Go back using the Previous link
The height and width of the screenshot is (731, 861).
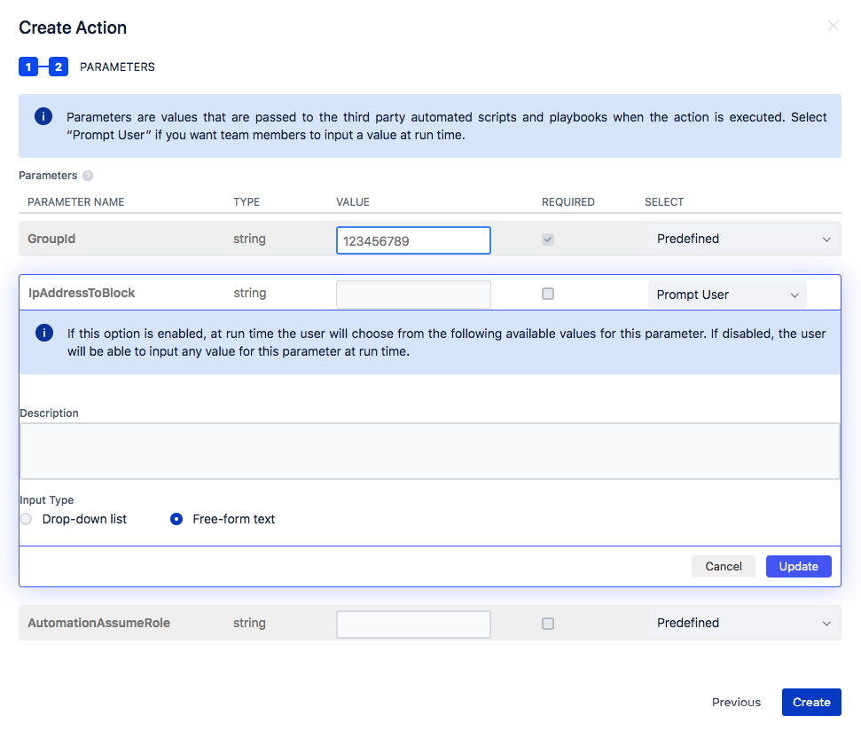click(736, 702)
